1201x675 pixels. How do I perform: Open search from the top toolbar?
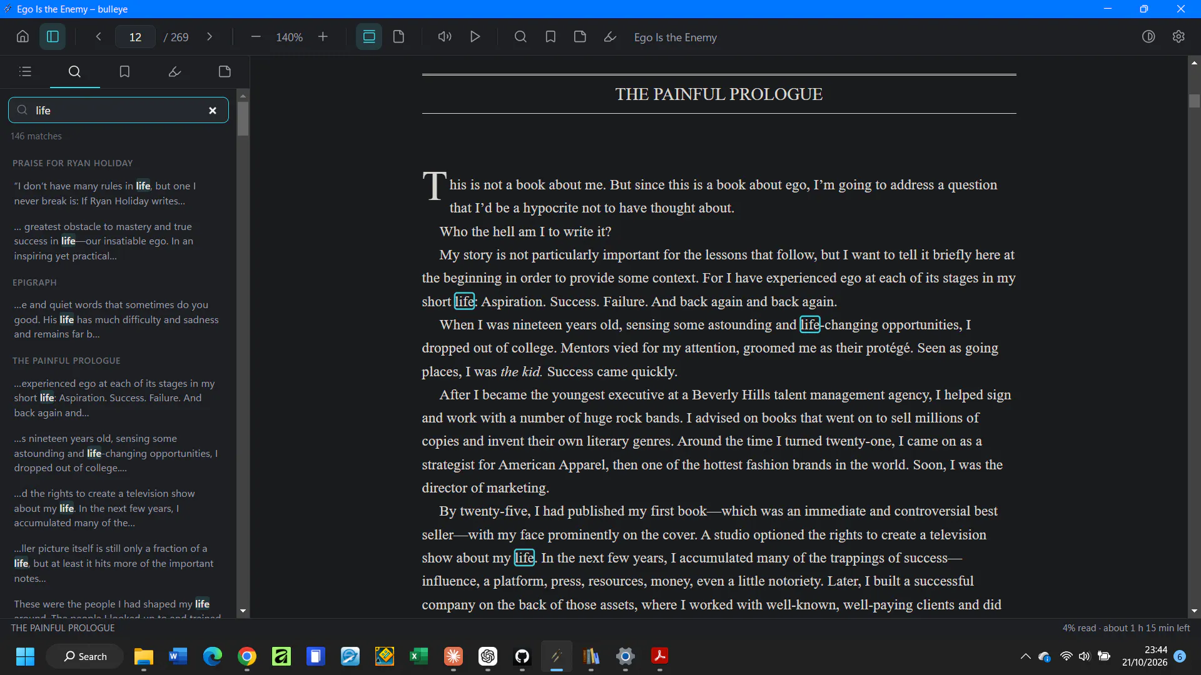pyautogui.click(x=520, y=37)
